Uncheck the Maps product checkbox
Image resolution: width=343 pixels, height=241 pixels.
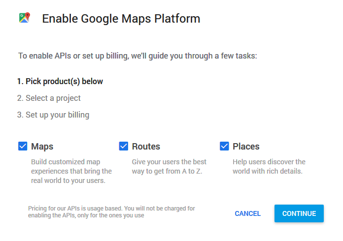[23, 146]
